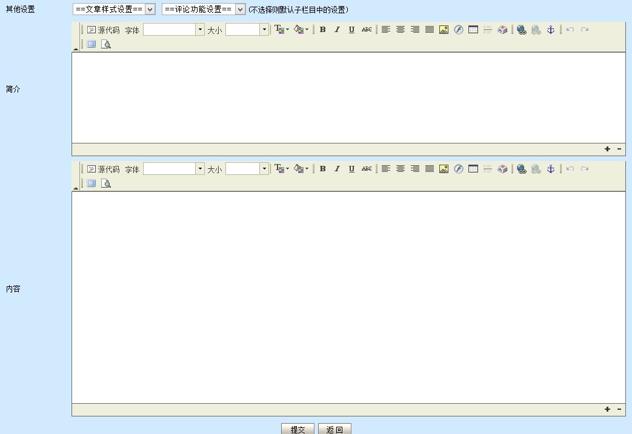Open text color picker in 简介 editor
Viewport: 632px width, 434px height.
pyautogui.click(x=281, y=30)
